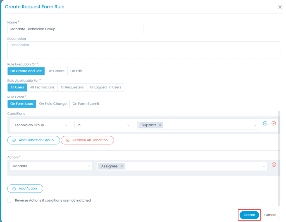The width and height of the screenshot is (286, 222).
Task: Remove the Support tag
Action: (x=160, y=125)
